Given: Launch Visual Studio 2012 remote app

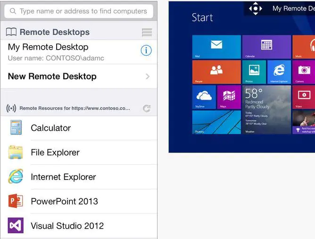Looking at the screenshot, I should 79,226.
